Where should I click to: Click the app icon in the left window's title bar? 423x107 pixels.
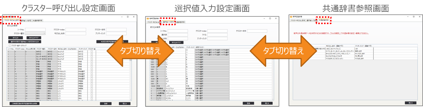coord(5,17)
